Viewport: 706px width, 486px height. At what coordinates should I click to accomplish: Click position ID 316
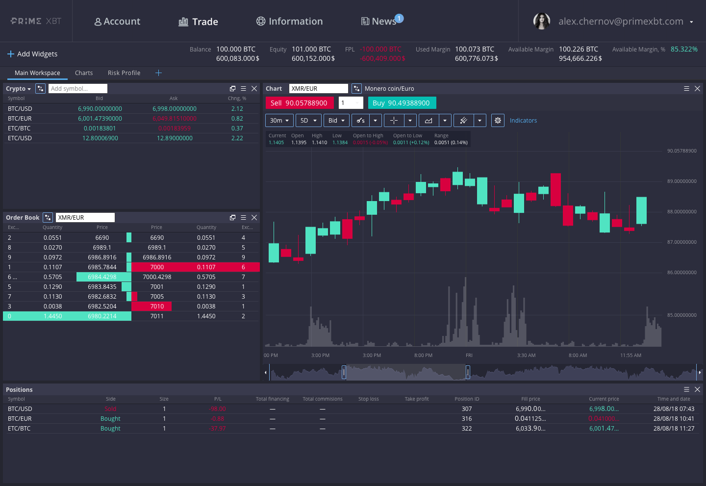pos(467,419)
